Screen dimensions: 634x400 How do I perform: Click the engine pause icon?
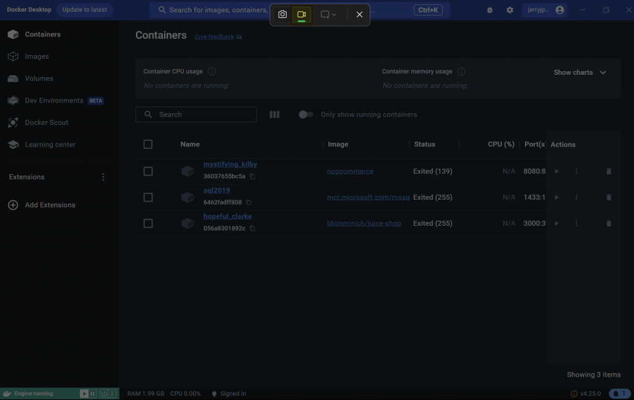coord(93,394)
